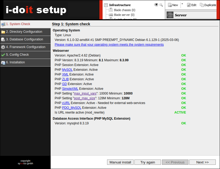Viewport: 220px width, 169px height.
Task: Click the text 'Type: Linux'
Action: (x=63, y=35)
